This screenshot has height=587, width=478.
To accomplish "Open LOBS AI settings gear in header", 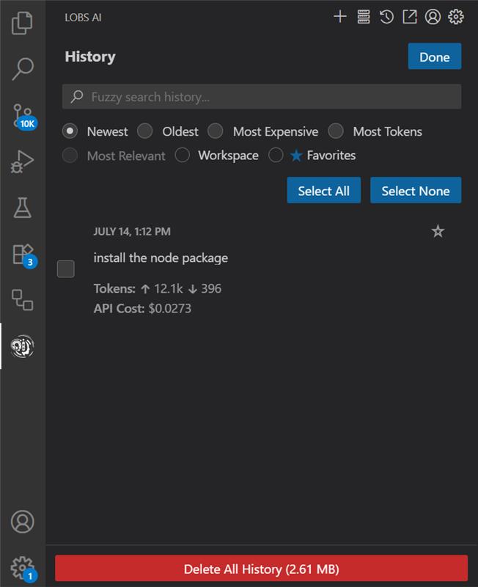I will point(455,17).
